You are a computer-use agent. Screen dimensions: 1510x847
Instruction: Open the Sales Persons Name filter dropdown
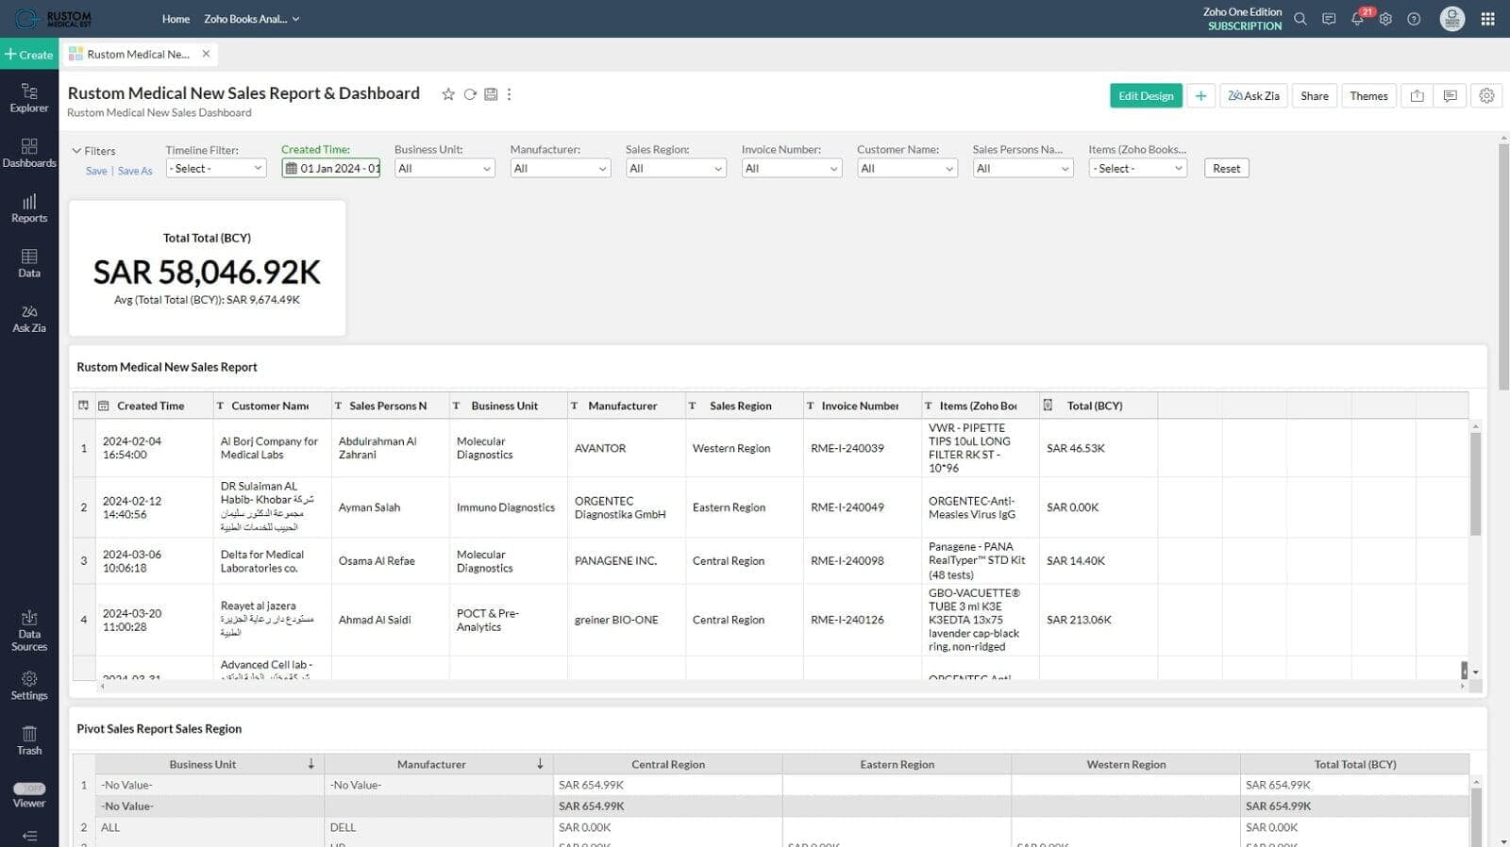[x=1023, y=168]
